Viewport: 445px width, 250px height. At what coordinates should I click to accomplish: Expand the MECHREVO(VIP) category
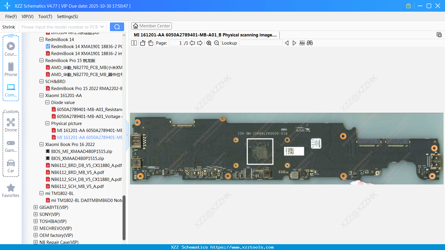tap(36, 228)
